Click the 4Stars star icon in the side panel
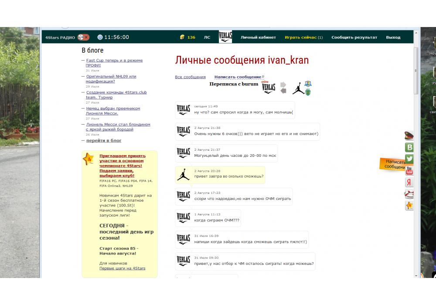The height and width of the screenshot is (305, 436). (409, 206)
